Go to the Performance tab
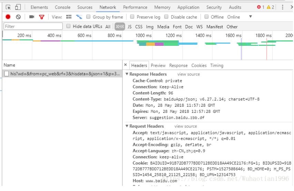The image size is (294, 191). 135,7
